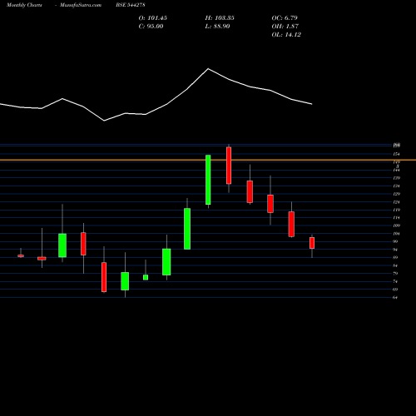The image size is (416, 416).
Task: Click the 69 price axis label
Action: 396,290
